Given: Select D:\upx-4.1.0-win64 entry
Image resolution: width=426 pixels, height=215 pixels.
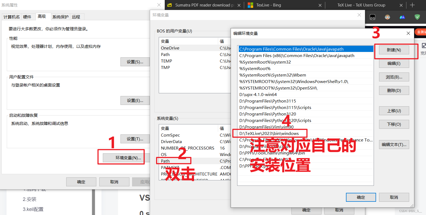Looking at the screenshot, I should [306, 94].
